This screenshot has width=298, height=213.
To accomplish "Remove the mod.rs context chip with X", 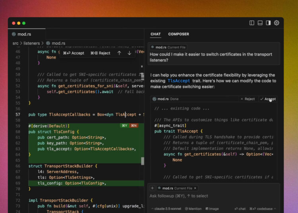I will 195,188.
